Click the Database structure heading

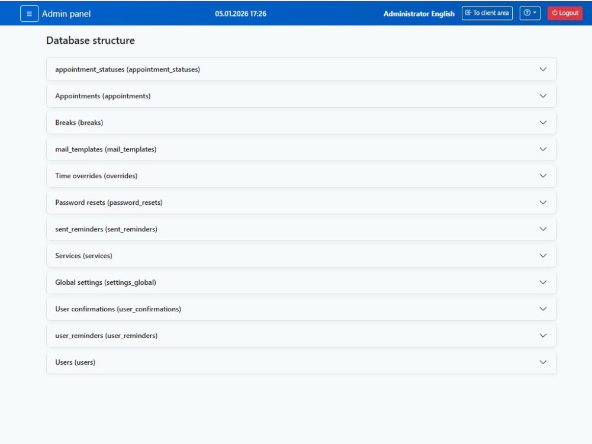[x=90, y=40]
